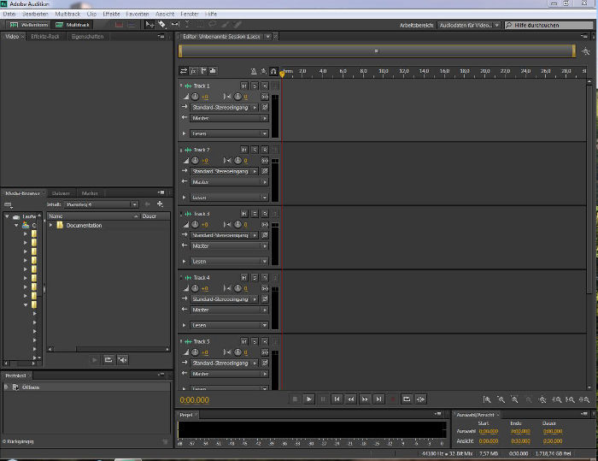Image resolution: width=598 pixels, height=461 pixels.
Task: Switch to the Effekte-Rack tab
Action: [x=45, y=37]
